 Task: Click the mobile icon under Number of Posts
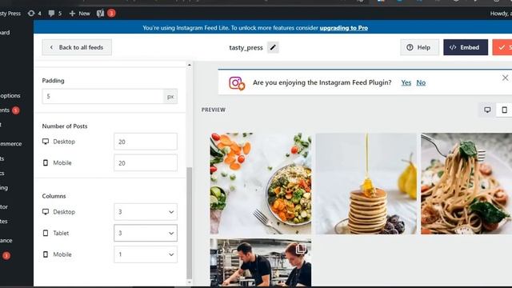(46, 162)
